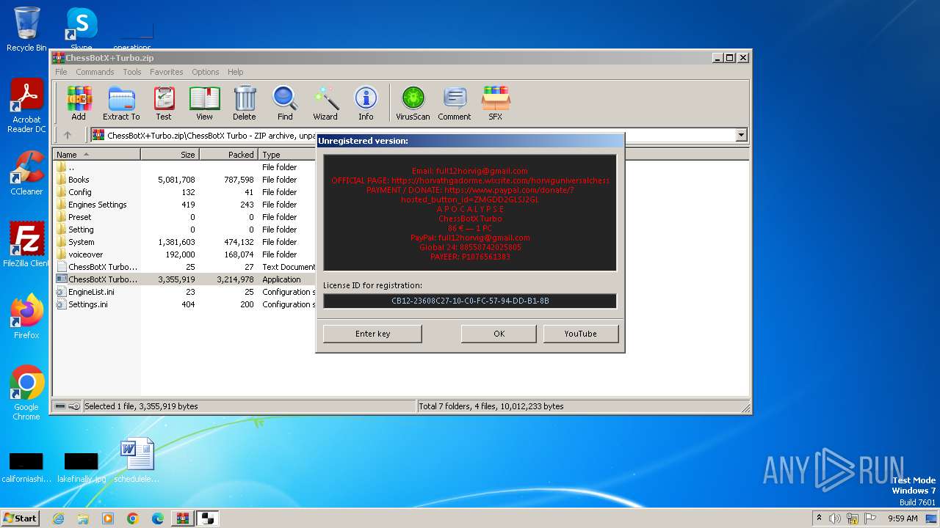Open the Options menu
The image size is (940, 528).
(x=206, y=72)
